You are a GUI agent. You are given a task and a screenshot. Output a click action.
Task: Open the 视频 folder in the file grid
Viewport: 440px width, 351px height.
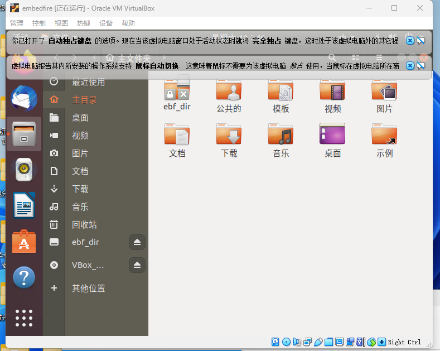tap(332, 96)
